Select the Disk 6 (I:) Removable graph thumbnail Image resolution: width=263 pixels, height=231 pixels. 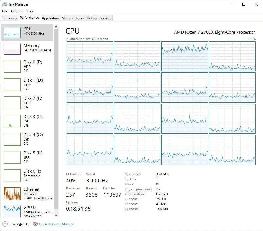tap(12, 176)
